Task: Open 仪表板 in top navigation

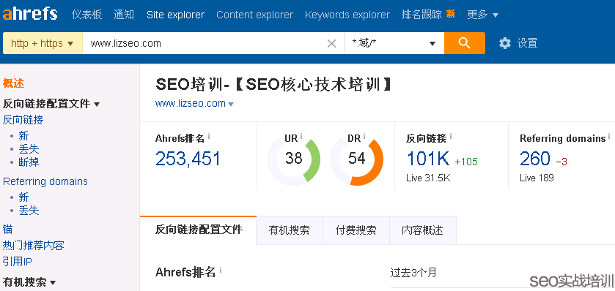Action: [x=86, y=15]
